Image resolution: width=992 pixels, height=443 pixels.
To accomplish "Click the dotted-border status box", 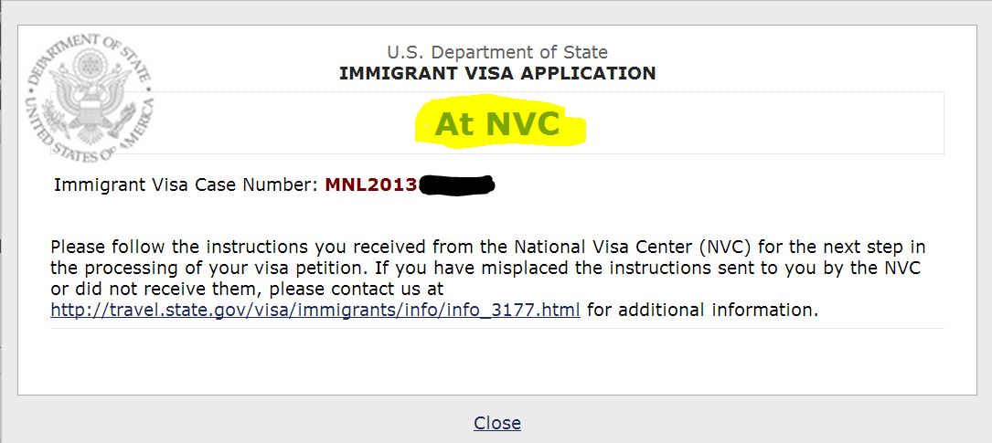I will point(497,122).
